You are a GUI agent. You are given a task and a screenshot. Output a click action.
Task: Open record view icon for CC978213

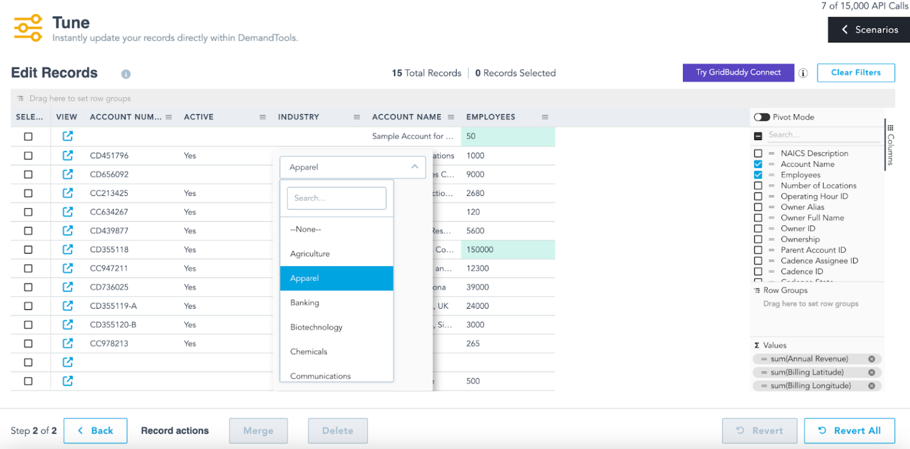click(x=68, y=343)
